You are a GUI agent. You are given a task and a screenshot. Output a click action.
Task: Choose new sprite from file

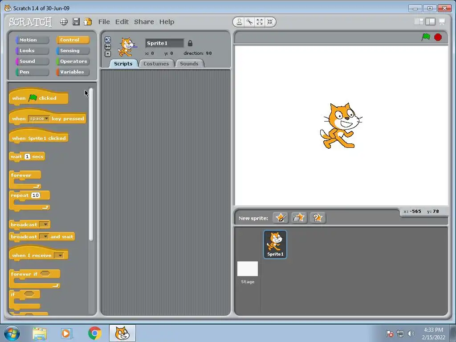tap(299, 217)
